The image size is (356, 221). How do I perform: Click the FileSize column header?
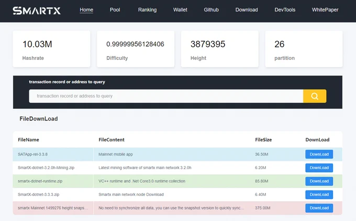[x=263, y=140]
